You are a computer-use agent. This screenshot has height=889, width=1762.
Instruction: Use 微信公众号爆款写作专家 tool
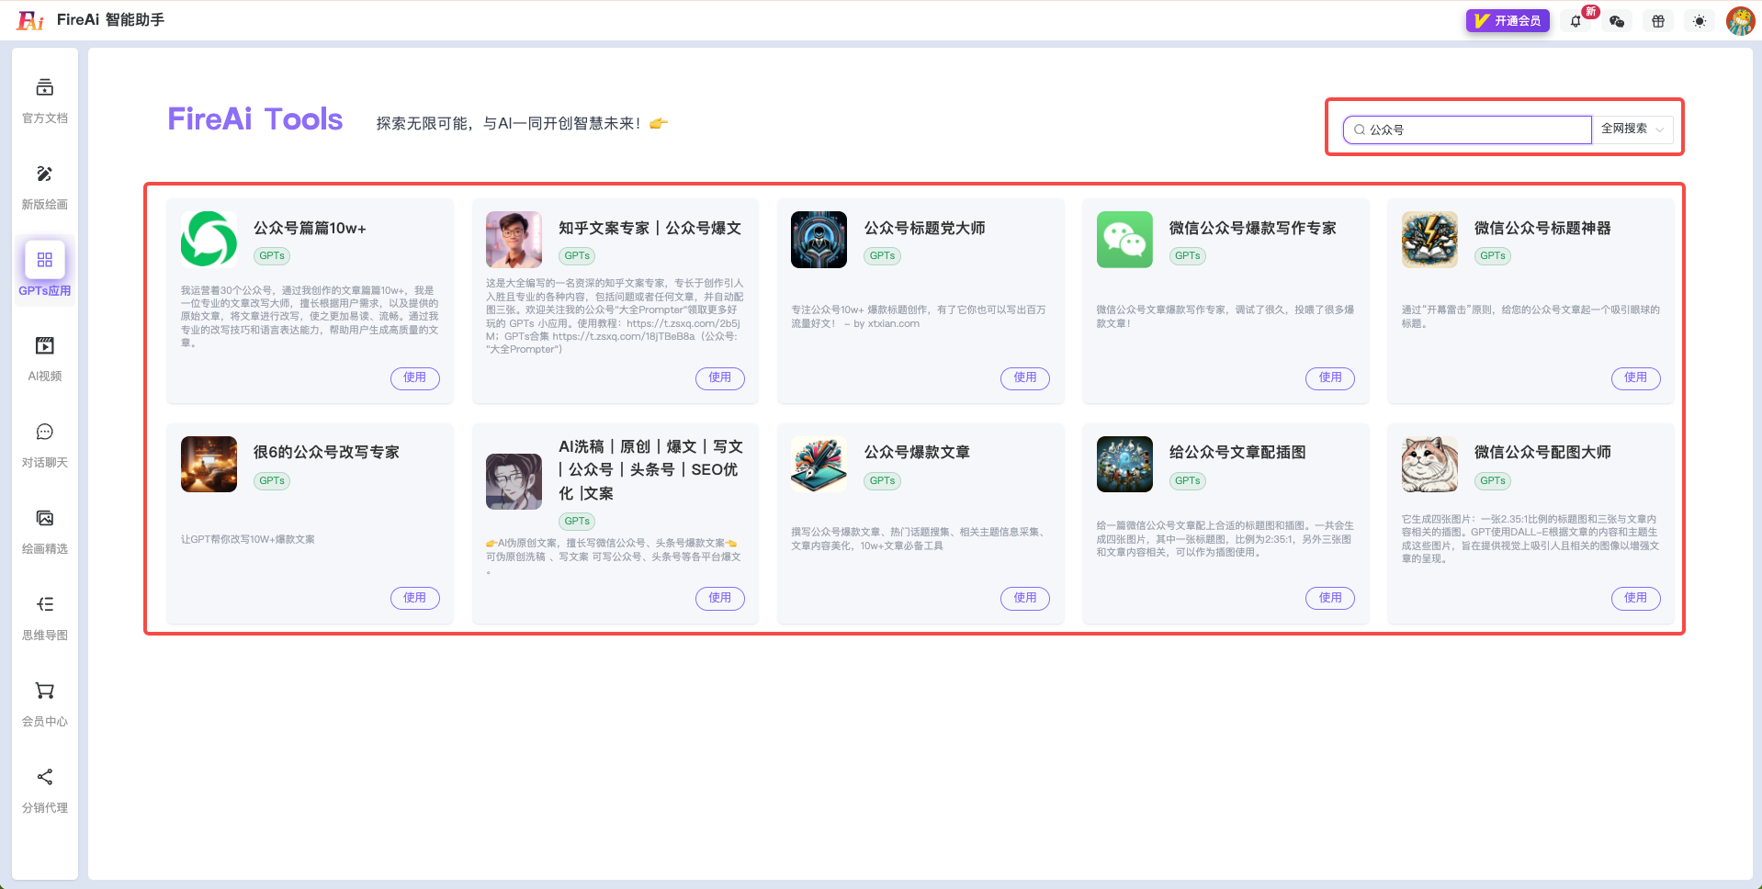1330,377
